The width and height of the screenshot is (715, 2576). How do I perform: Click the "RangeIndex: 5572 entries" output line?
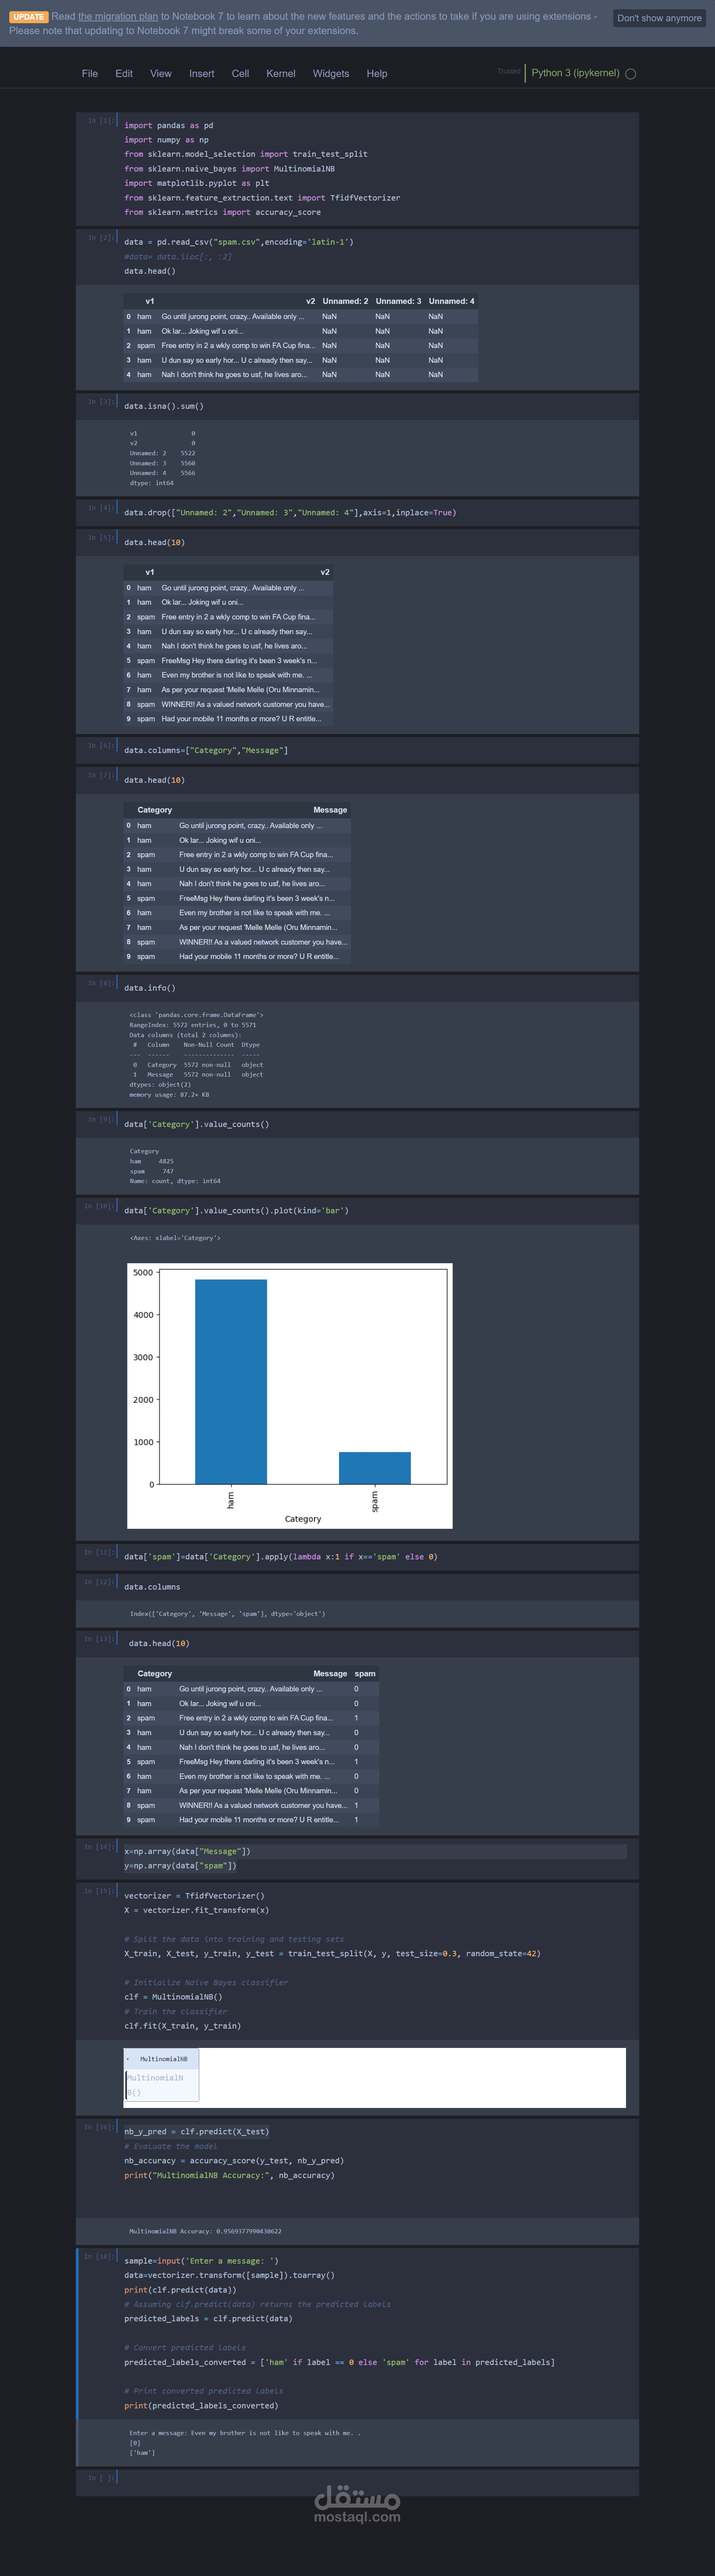pyautogui.click(x=193, y=1025)
